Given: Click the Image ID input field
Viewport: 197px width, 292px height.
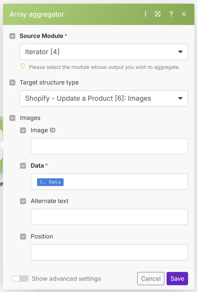Looking at the screenshot, I should 109,146.
